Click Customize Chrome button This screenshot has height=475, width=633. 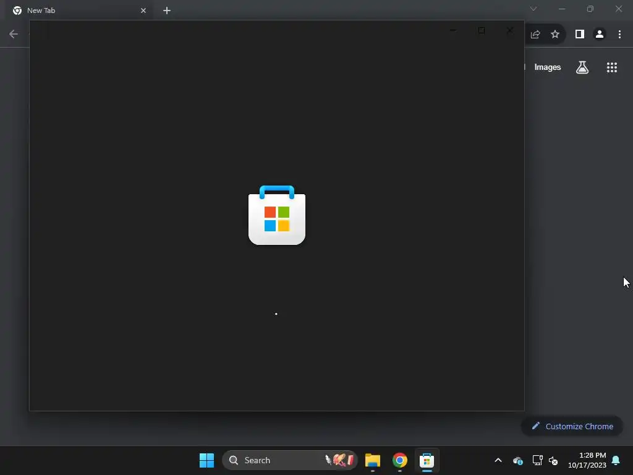(x=572, y=426)
